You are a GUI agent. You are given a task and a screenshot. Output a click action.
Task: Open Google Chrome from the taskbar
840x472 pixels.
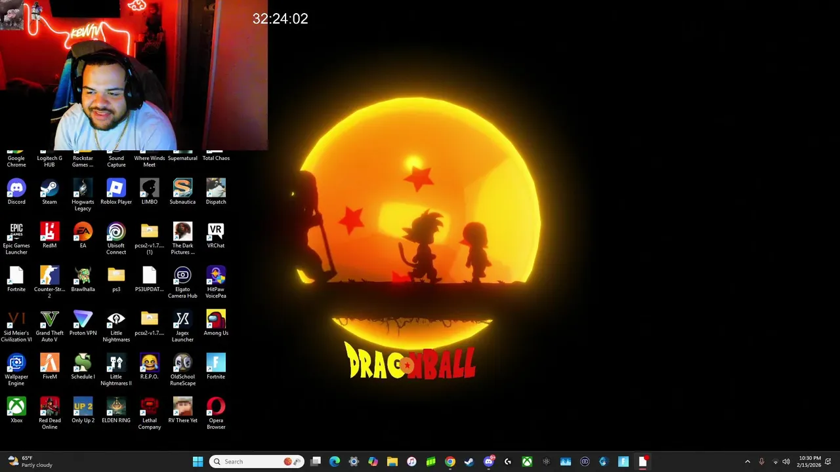450,462
